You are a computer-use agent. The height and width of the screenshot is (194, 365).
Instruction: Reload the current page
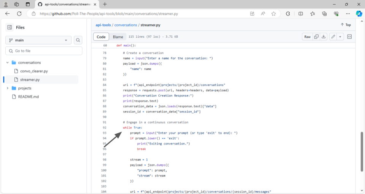coord(19,14)
